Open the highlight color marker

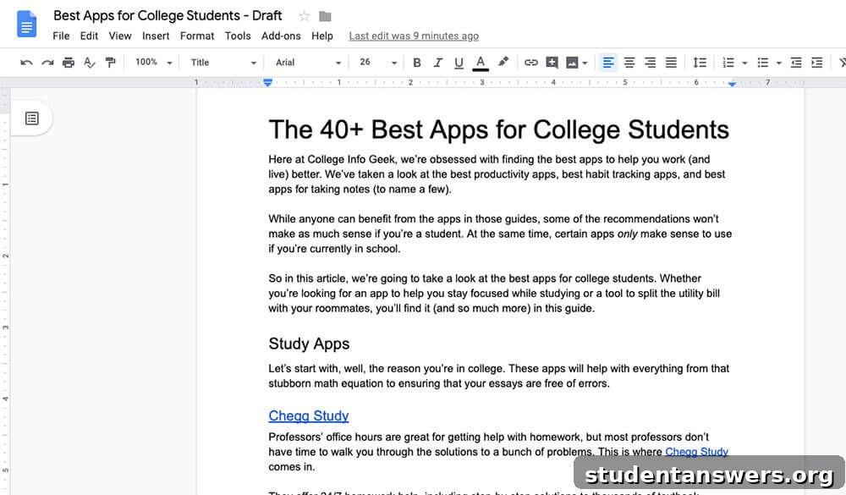(503, 62)
